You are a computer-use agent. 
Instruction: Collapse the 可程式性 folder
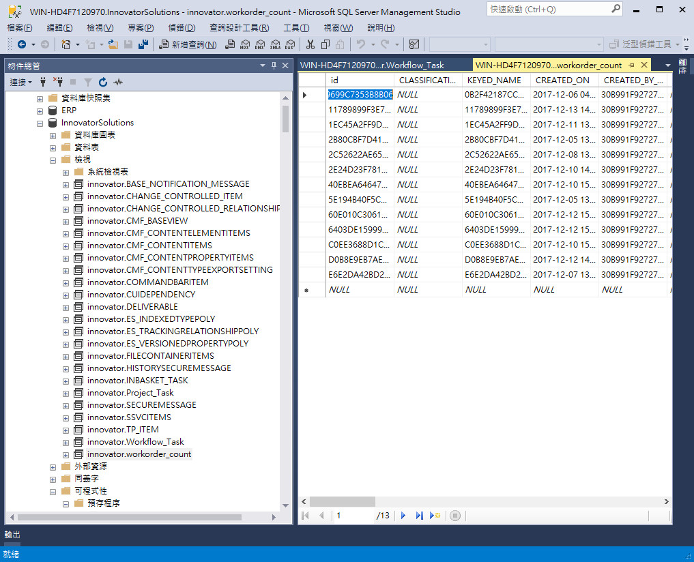click(x=53, y=492)
